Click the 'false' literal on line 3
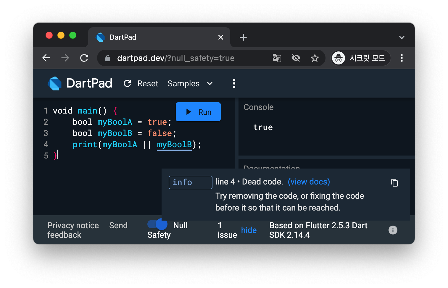Screen dimensions: 448x288 [159, 133]
